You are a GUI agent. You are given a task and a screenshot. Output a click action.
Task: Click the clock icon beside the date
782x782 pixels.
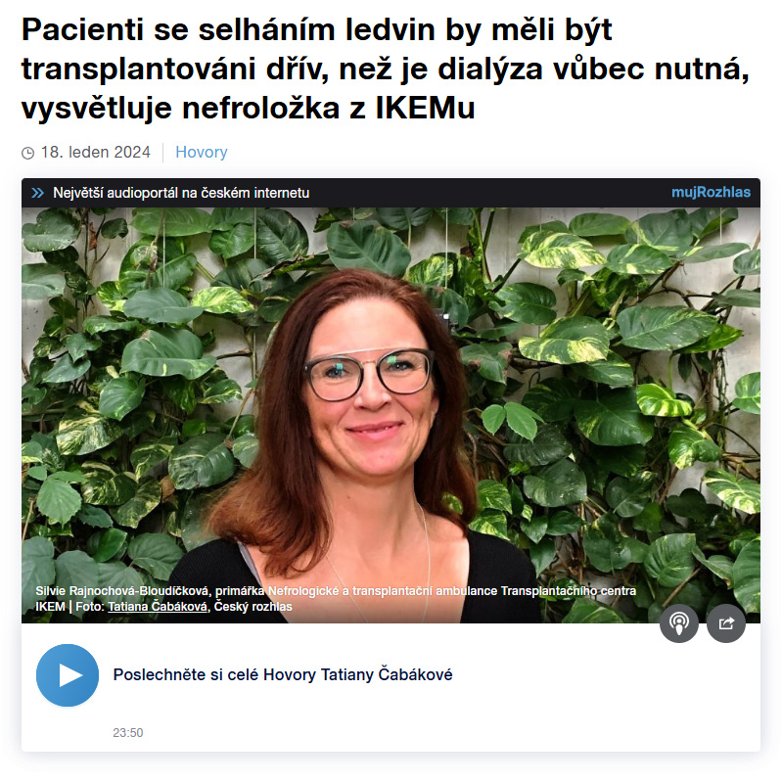coord(28,153)
